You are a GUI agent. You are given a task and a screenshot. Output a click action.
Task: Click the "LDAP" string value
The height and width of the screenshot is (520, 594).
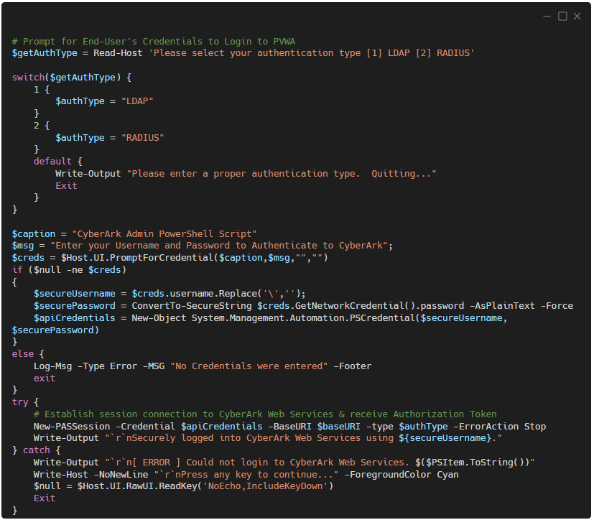(x=137, y=101)
